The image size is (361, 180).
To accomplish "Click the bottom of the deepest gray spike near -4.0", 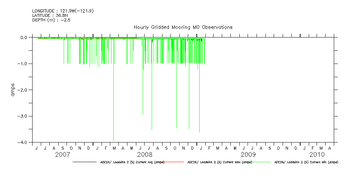I will (113, 140).
